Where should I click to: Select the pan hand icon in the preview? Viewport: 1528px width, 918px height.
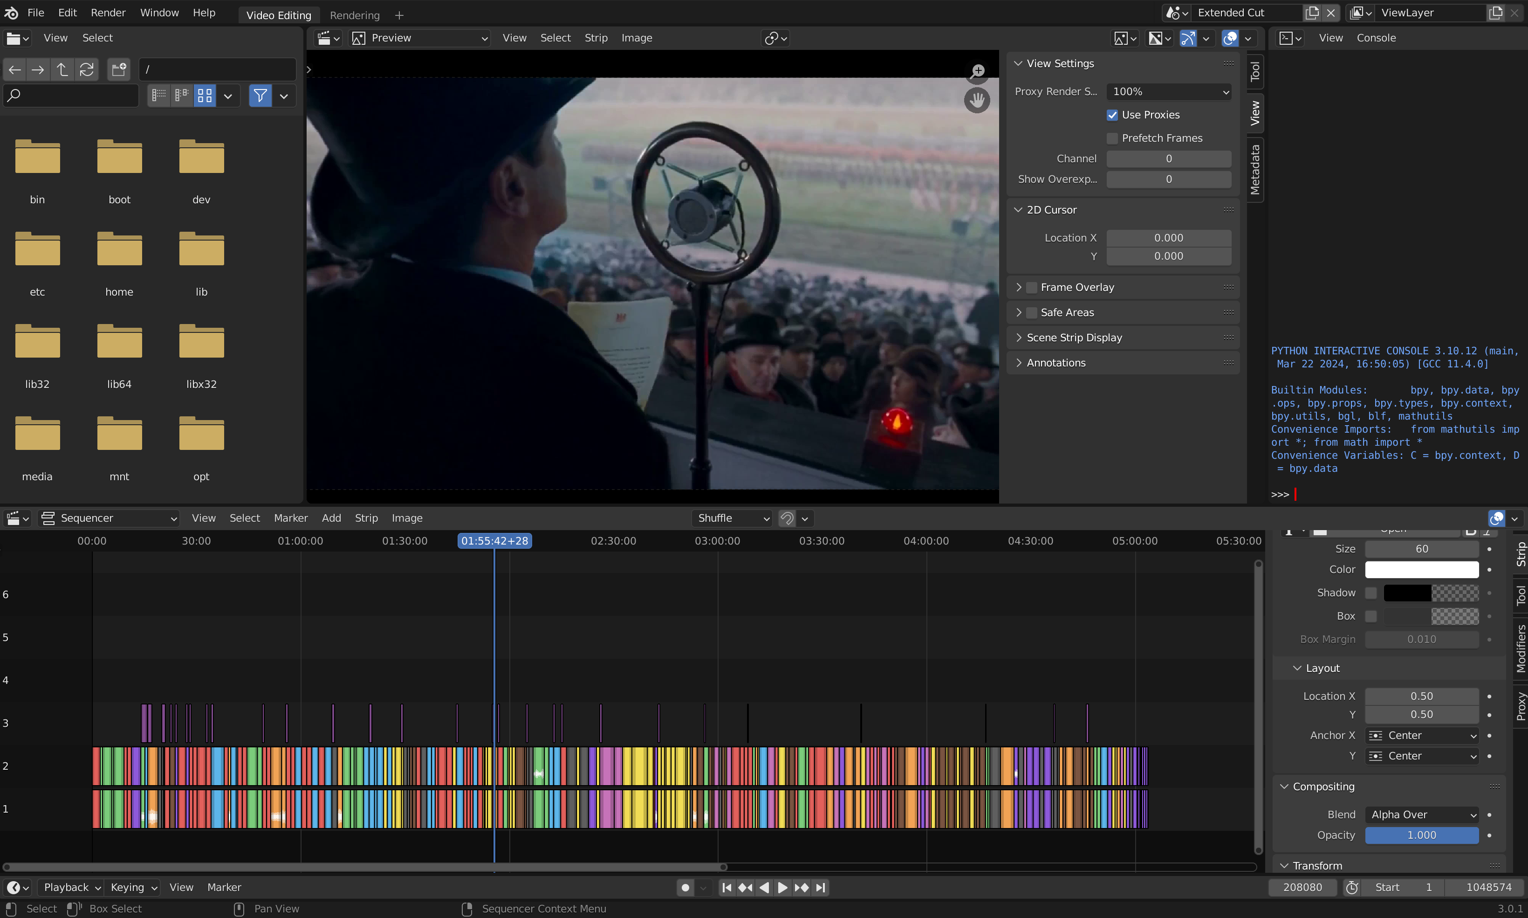977,100
